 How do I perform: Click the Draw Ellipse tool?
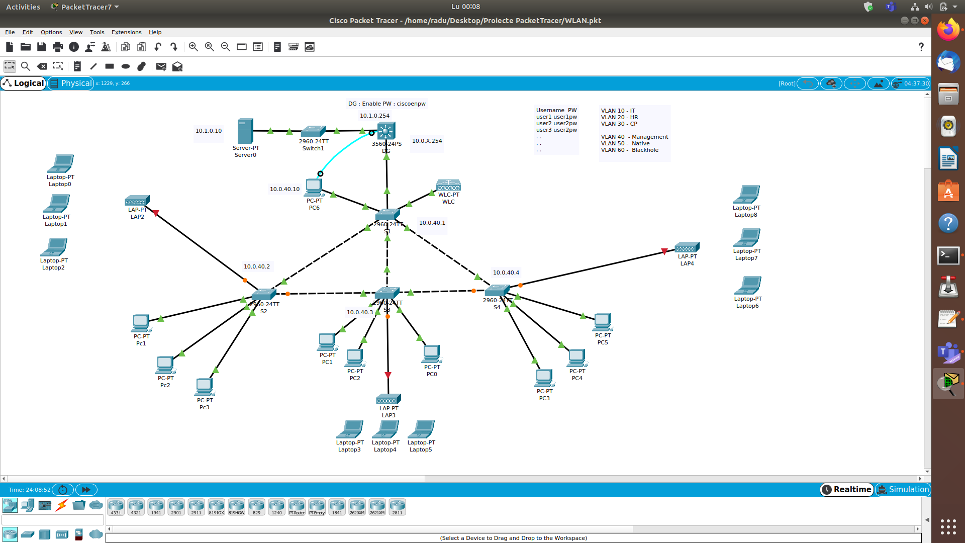(x=126, y=66)
